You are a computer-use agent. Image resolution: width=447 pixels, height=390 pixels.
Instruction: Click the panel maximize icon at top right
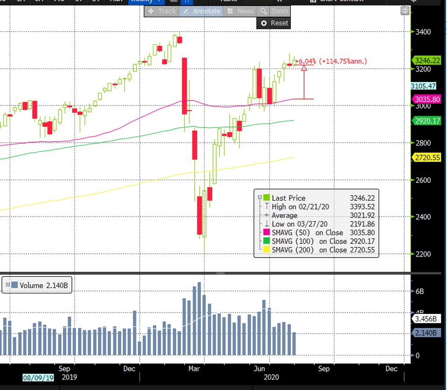405,11
